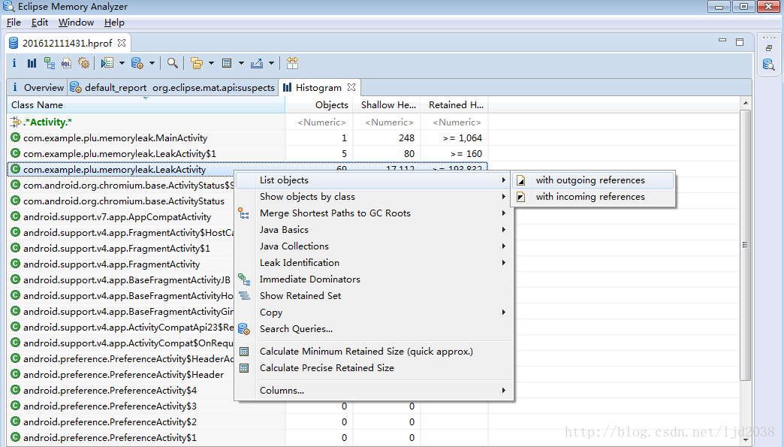The width and height of the screenshot is (784, 447).
Task: Choose with incoming references
Action: [593, 197]
